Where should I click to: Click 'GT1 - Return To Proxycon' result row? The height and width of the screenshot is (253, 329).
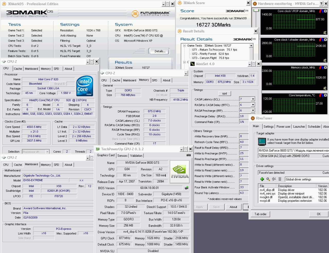[x=214, y=50]
